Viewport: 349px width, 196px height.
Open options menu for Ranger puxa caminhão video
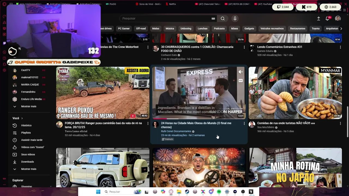coord(148,123)
